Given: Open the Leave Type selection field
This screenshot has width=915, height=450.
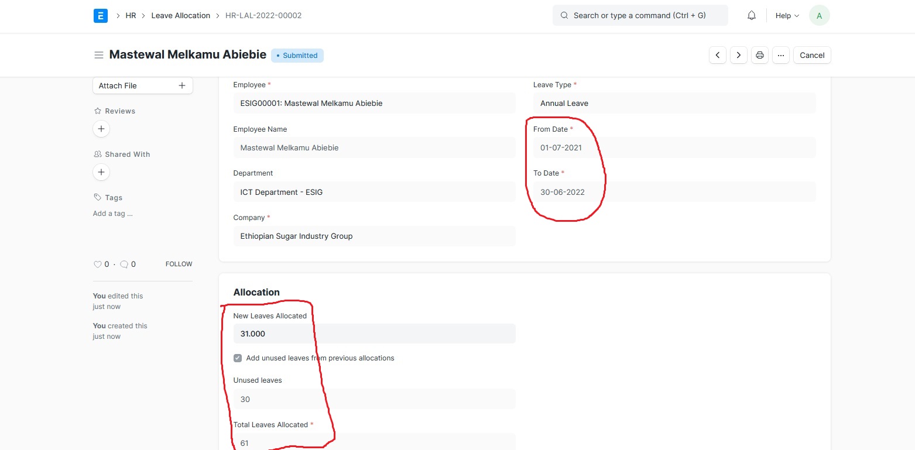Looking at the screenshot, I should 673,103.
